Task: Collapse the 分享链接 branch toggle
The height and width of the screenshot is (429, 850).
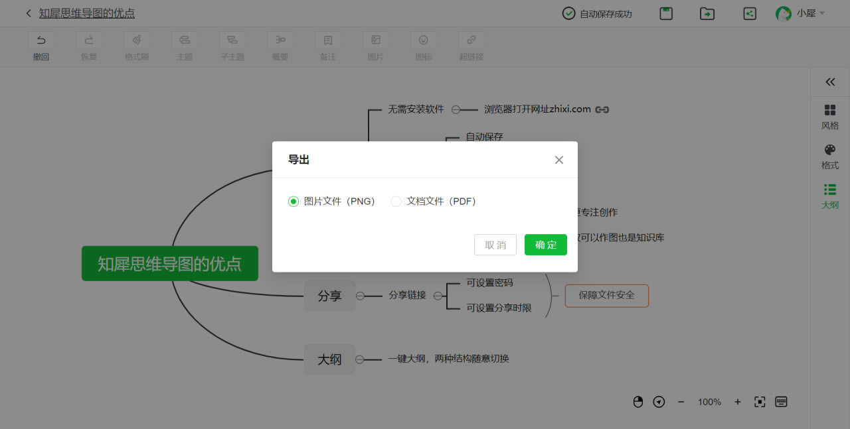Action: (438, 296)
